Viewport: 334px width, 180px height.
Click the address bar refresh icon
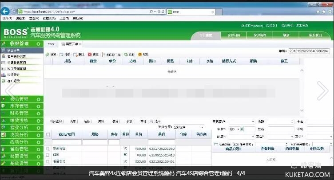point(163,12)
